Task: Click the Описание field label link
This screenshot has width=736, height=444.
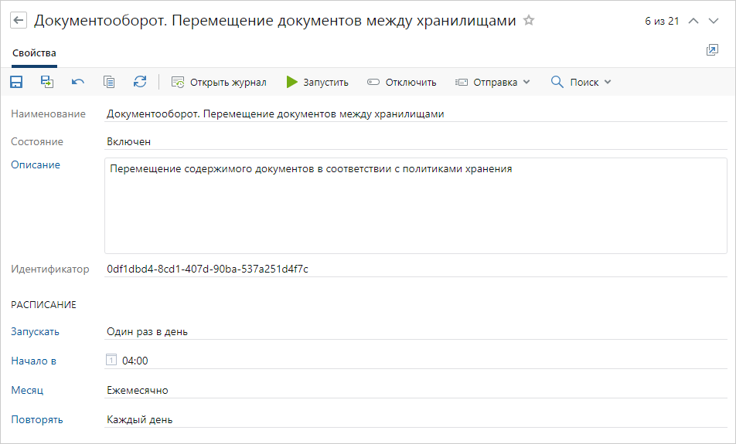Action: [36, 165]
